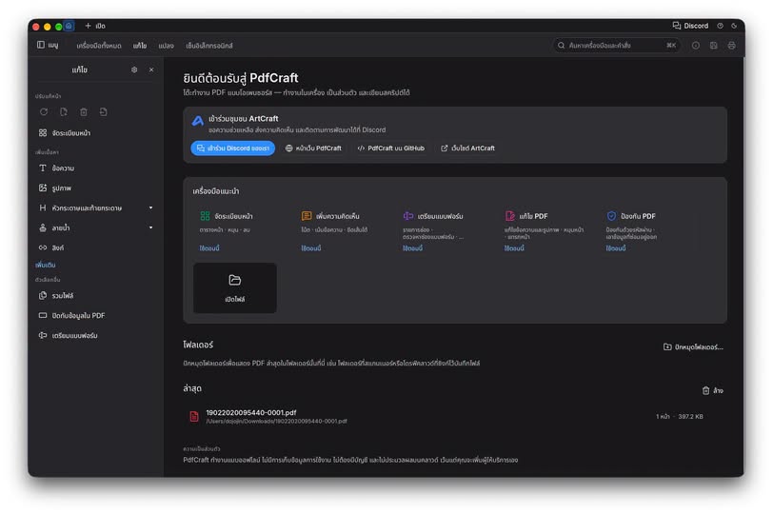Click ใช้ตอนนี้ under the แก้ไข PDF card
This screenshot has height=514, width=773.
pos(514,248)
